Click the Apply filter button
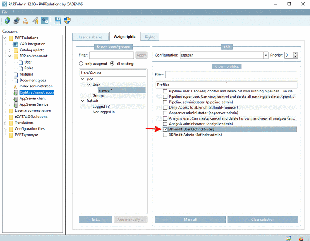The height and width of the screenshot is (241, 310). pyautogui.click(x=141, y=55)
